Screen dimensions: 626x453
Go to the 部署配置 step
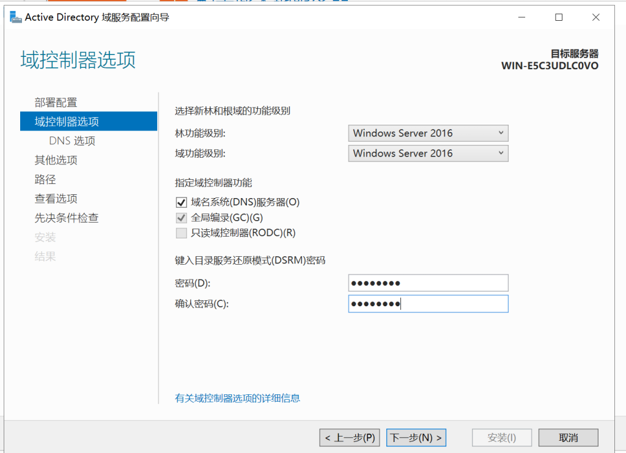(56, 102)
